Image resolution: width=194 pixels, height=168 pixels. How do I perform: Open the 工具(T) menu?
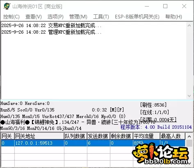(101, 17)
